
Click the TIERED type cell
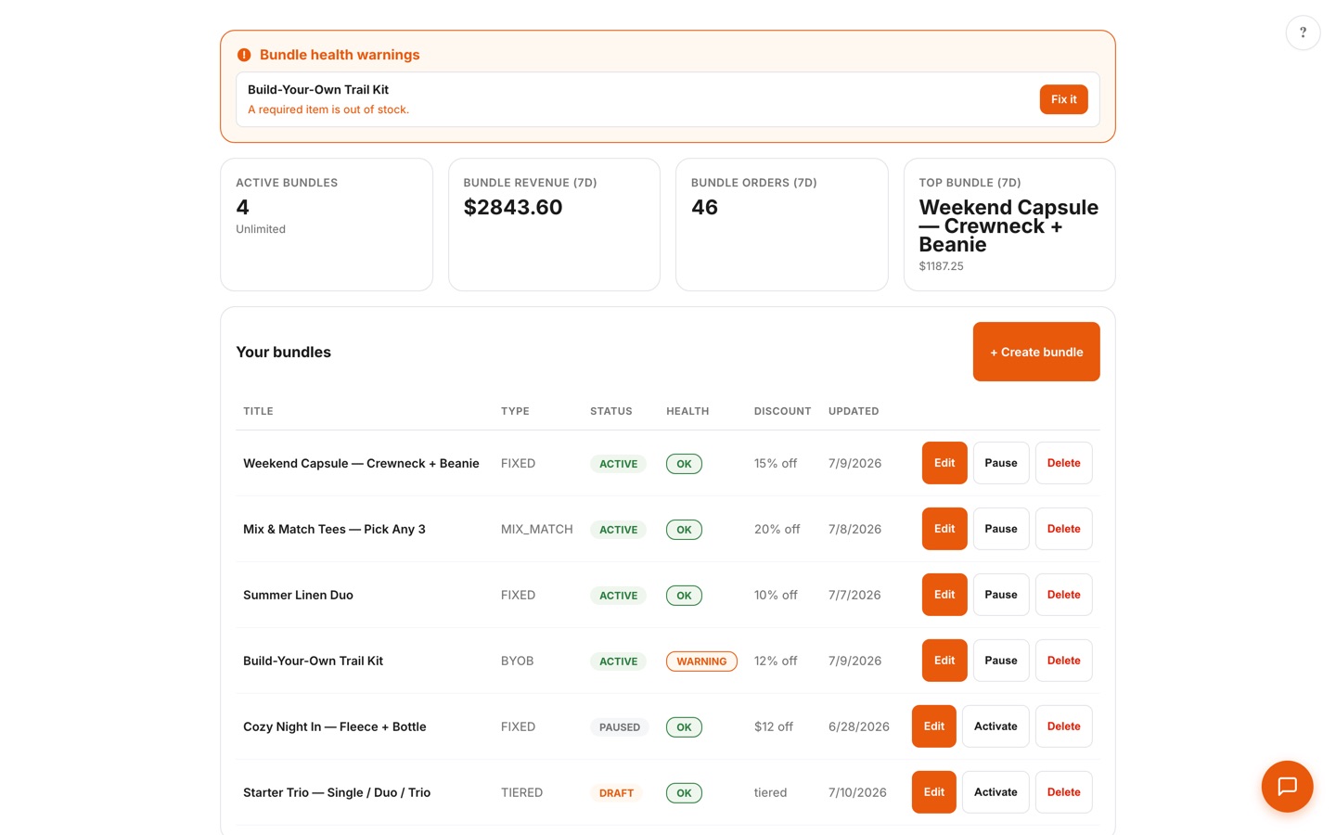point(522,792)
